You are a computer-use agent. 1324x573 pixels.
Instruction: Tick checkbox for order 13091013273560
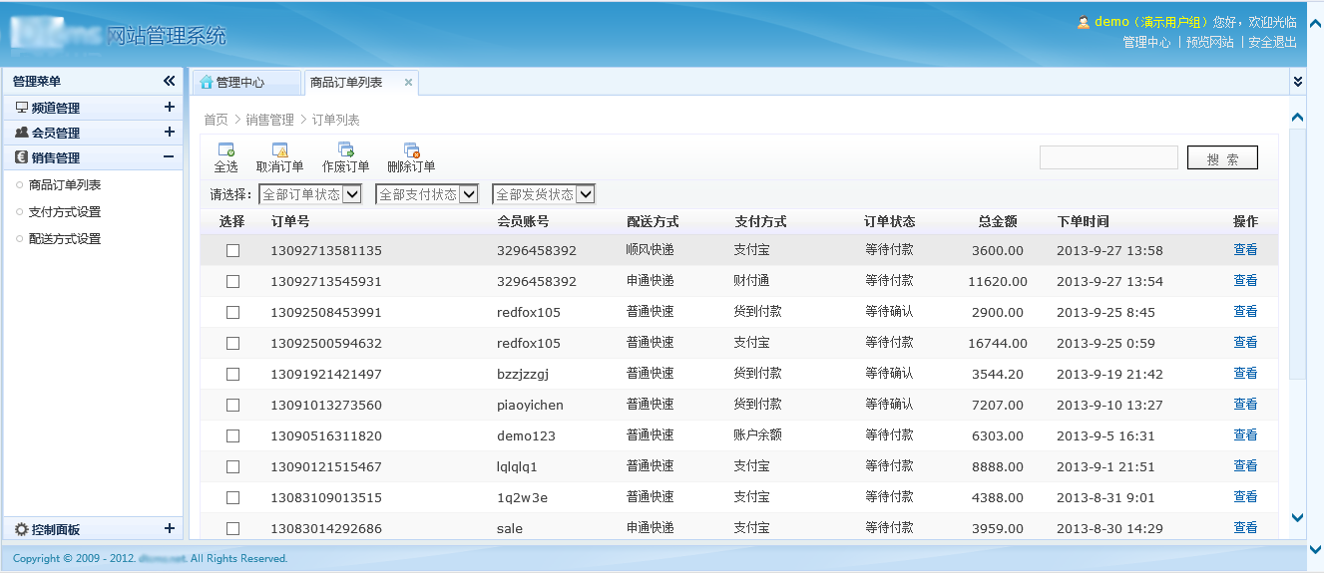tap(232, 405)
